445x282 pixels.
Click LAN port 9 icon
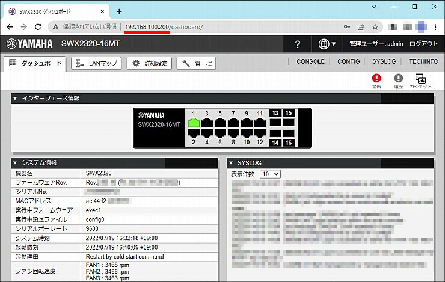(247, 123)
